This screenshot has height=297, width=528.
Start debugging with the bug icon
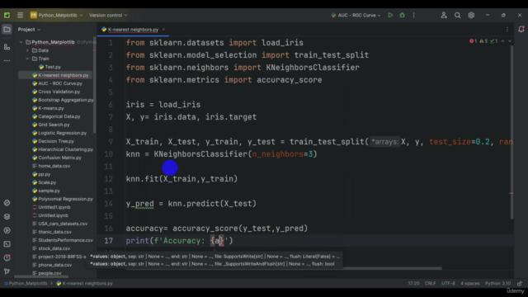tap(402, 15)
